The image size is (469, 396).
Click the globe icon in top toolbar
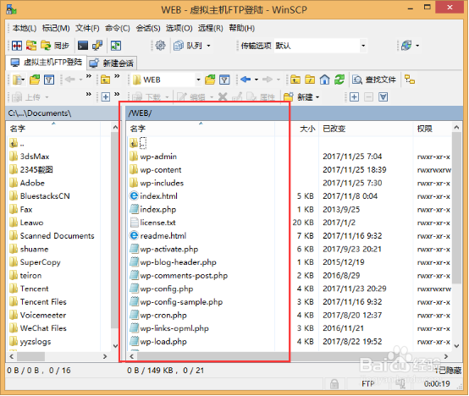coord(406,46)
